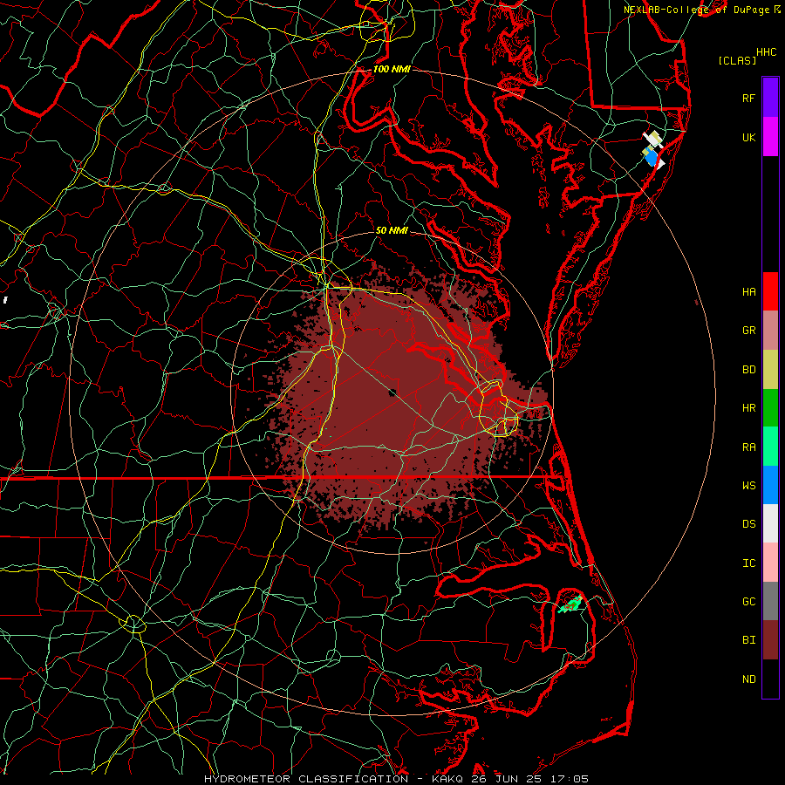
Task: Click the HA legend label
Action: click(748, 291)
